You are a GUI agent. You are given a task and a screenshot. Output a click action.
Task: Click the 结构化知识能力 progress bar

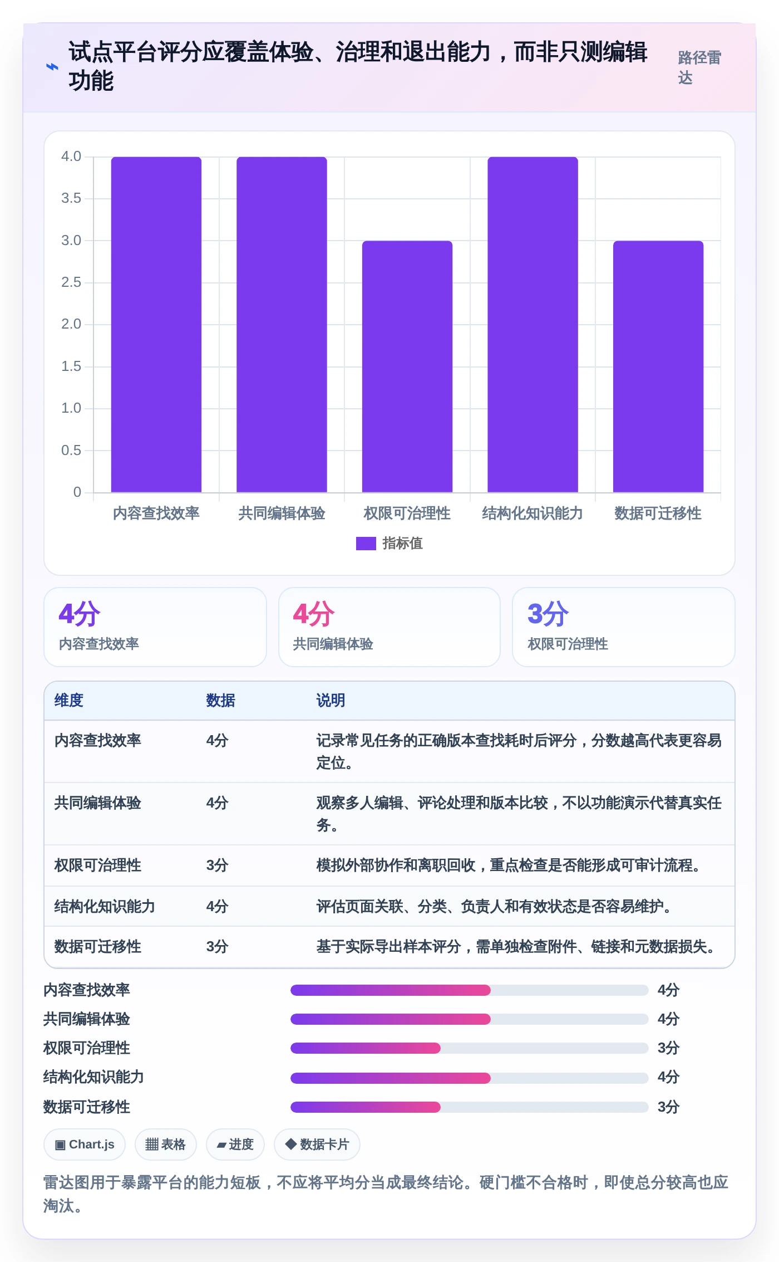(x=470, y=1078)
